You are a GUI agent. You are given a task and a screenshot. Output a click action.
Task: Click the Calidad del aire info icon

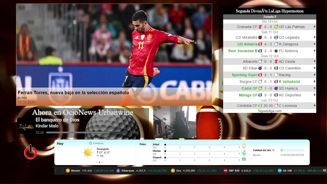tap(273, 150)
